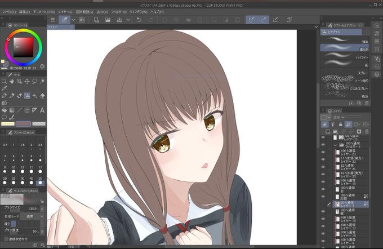This screenshot has width=383, height=249.
Task: Toggle the 連続吹き付け checkbox
Action: [x=6, y=239]
